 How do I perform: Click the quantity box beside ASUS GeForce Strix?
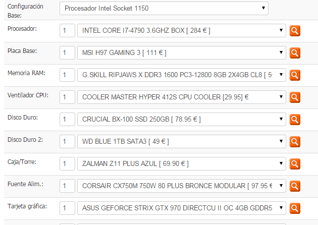pos(67,208)
